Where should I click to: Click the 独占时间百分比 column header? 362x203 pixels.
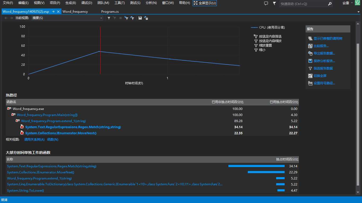tap(287, 159)
